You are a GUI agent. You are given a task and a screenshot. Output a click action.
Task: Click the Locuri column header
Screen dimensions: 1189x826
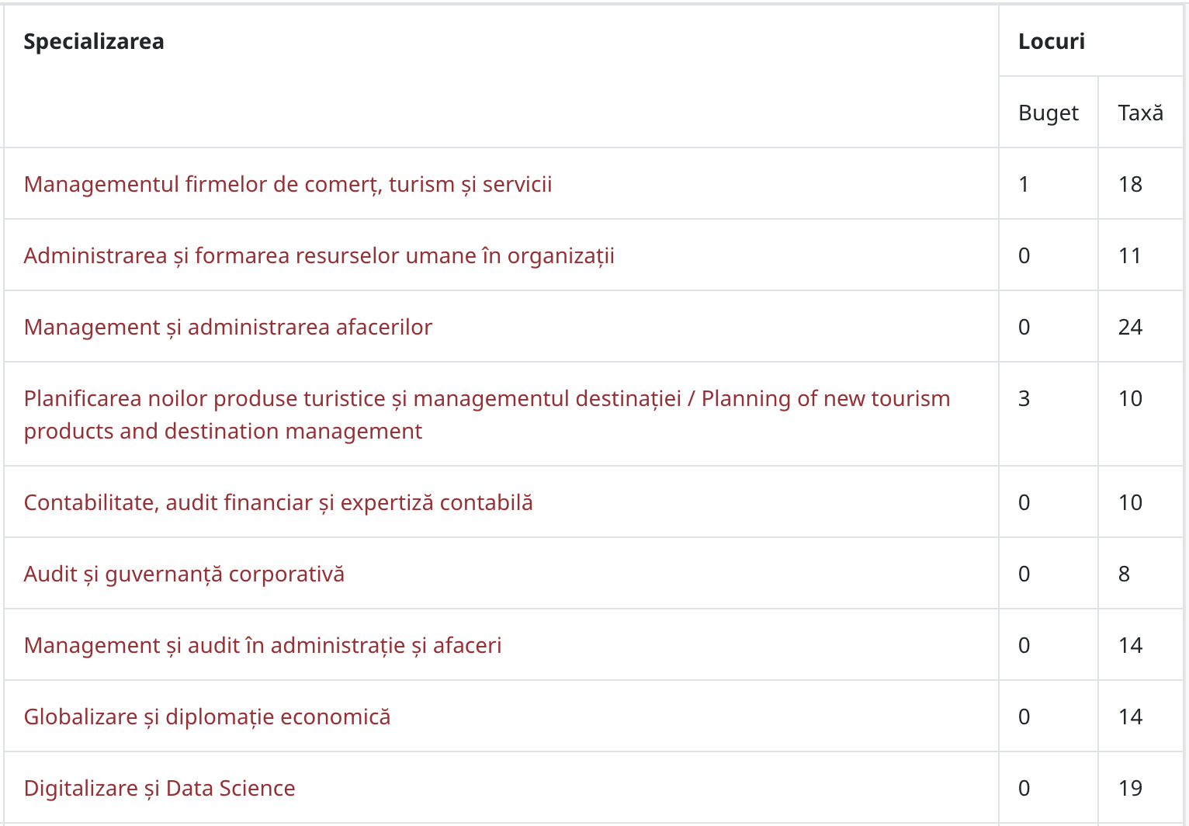pos(1052,41)
